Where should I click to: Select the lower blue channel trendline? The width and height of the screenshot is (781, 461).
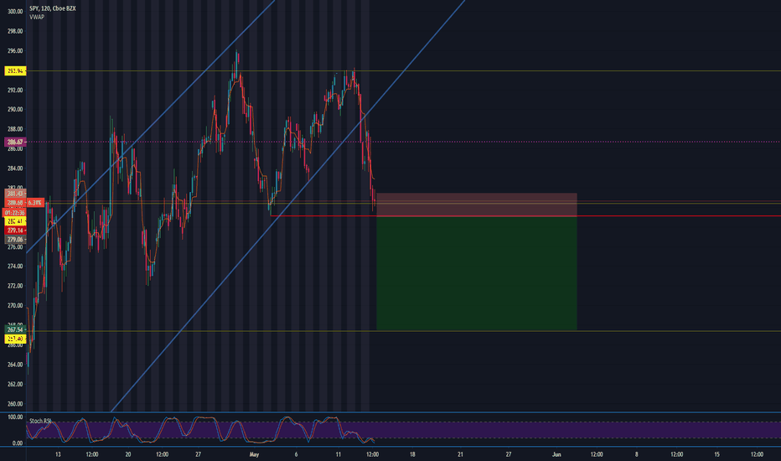[288, 206]
